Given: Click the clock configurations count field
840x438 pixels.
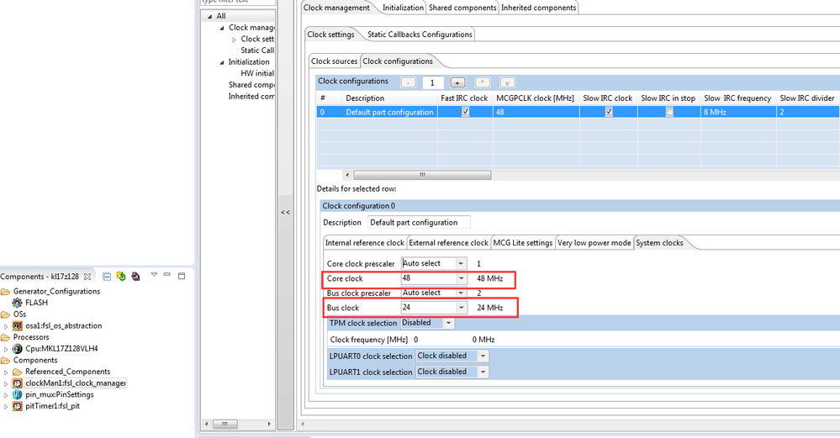Looking at the screenshot, I should tap(432, 82).
